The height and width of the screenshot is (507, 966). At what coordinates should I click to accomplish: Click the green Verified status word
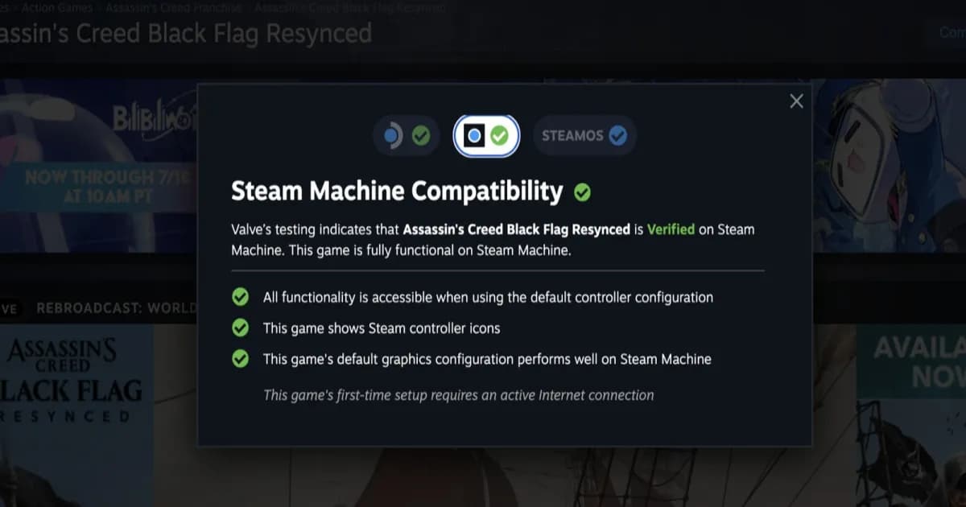(671, 229)
